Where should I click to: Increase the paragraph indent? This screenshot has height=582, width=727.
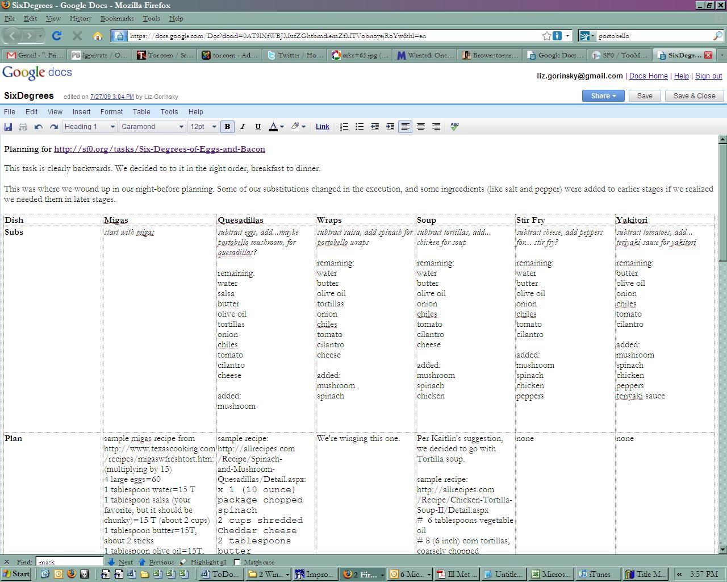pos(390,127)
